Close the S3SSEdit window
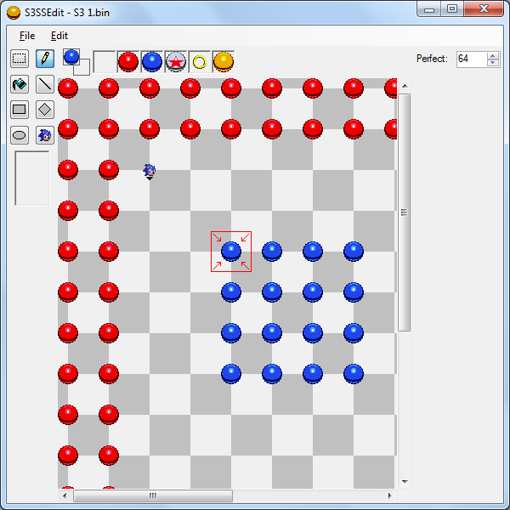 (484, 8)
